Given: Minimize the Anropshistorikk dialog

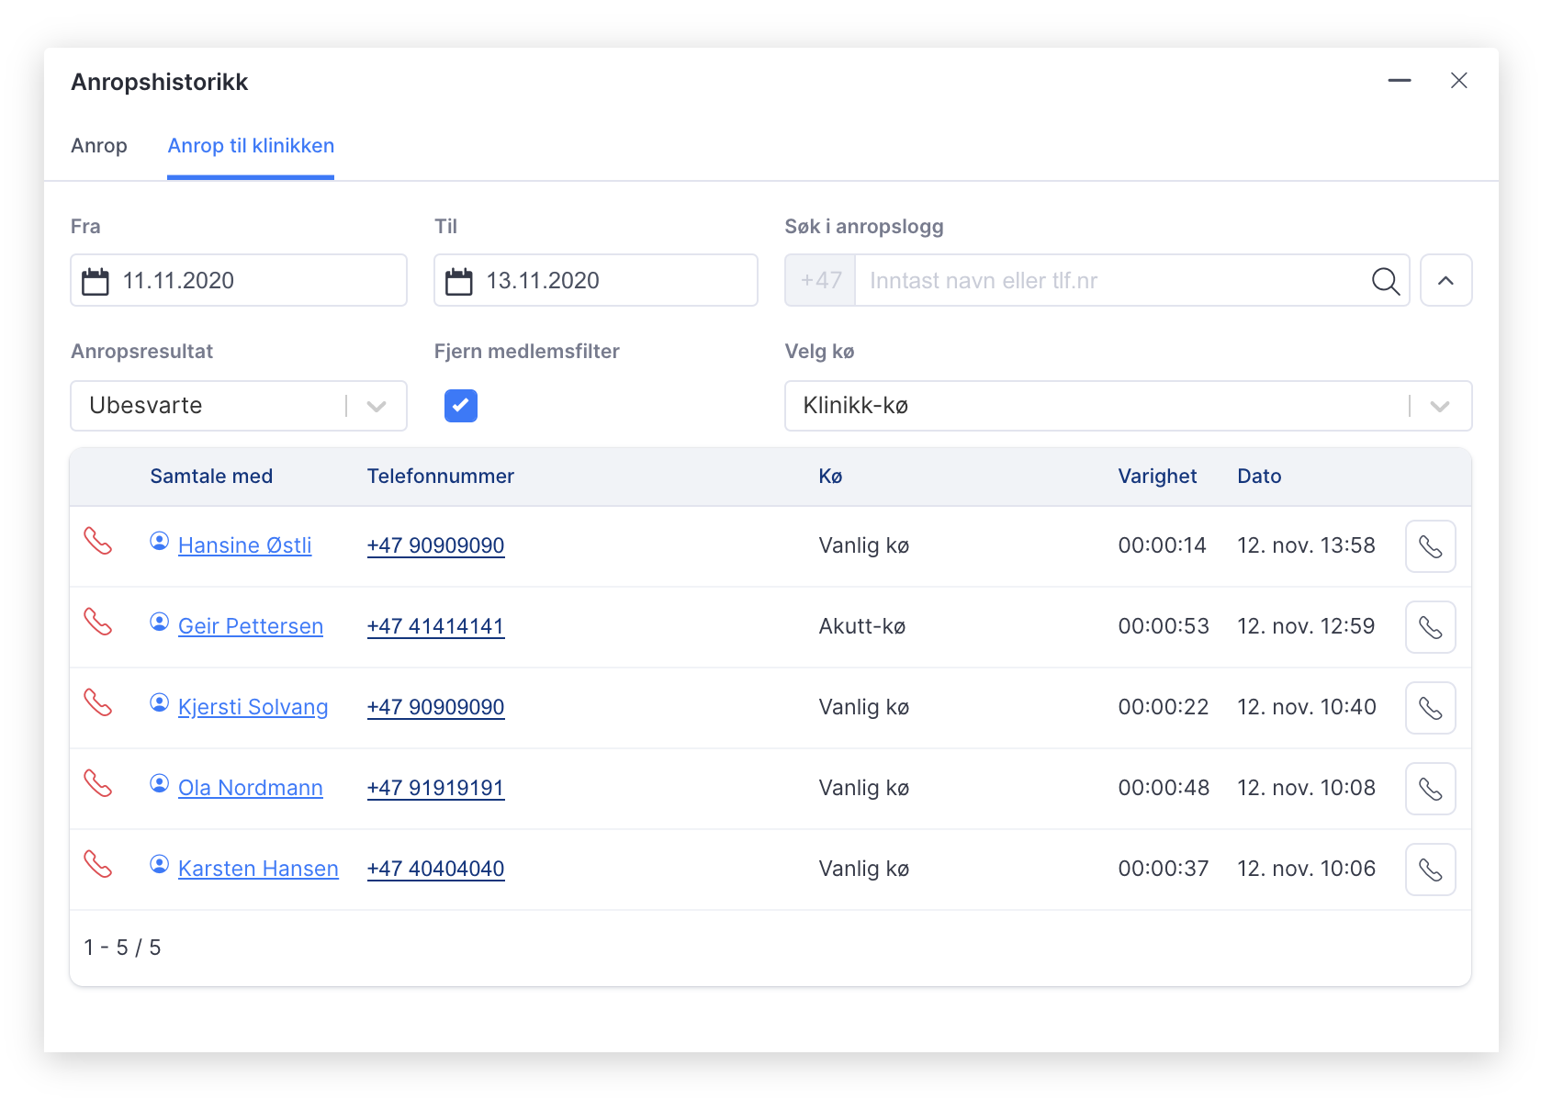Looking at the screenshot, I should coord(1400,81).
